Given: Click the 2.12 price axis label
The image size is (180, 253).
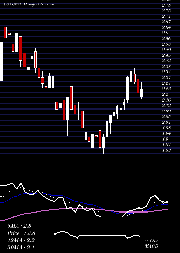Looking at the screenshot, I should click(x=166, y=106).
